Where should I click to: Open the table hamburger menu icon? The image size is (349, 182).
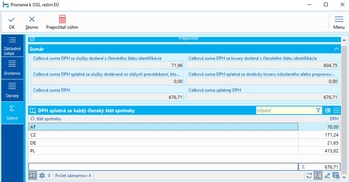pos(337,110)
